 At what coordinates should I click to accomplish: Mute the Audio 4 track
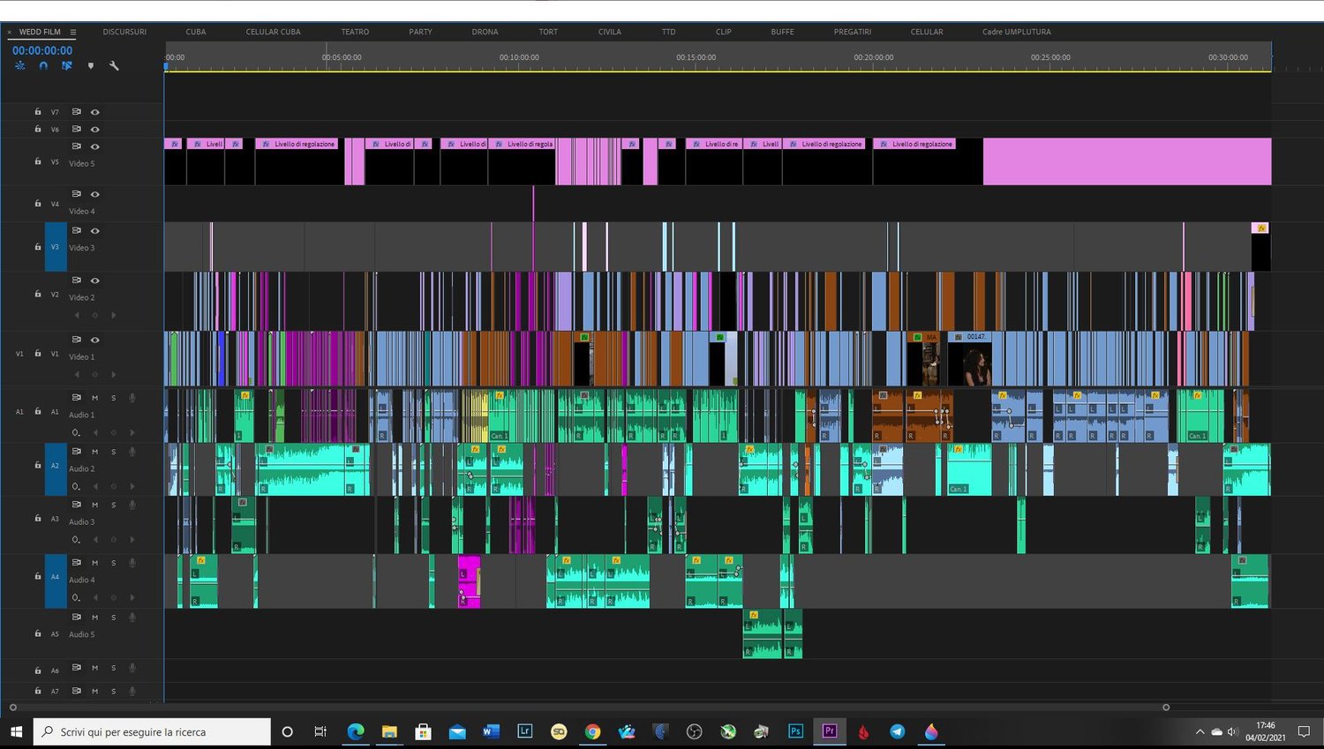[x=95, y=563]
